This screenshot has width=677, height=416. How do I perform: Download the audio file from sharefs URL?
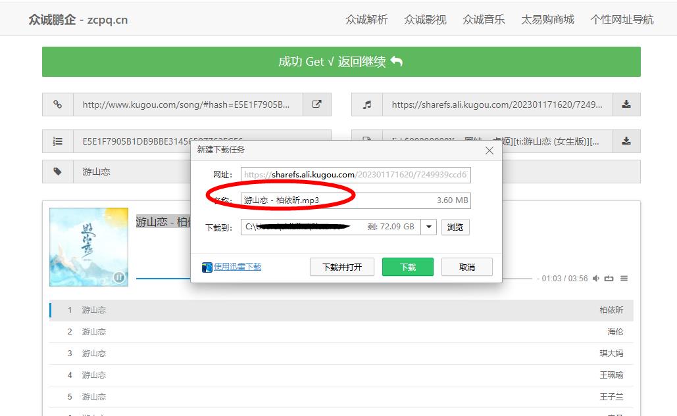(x=626, y=104)
